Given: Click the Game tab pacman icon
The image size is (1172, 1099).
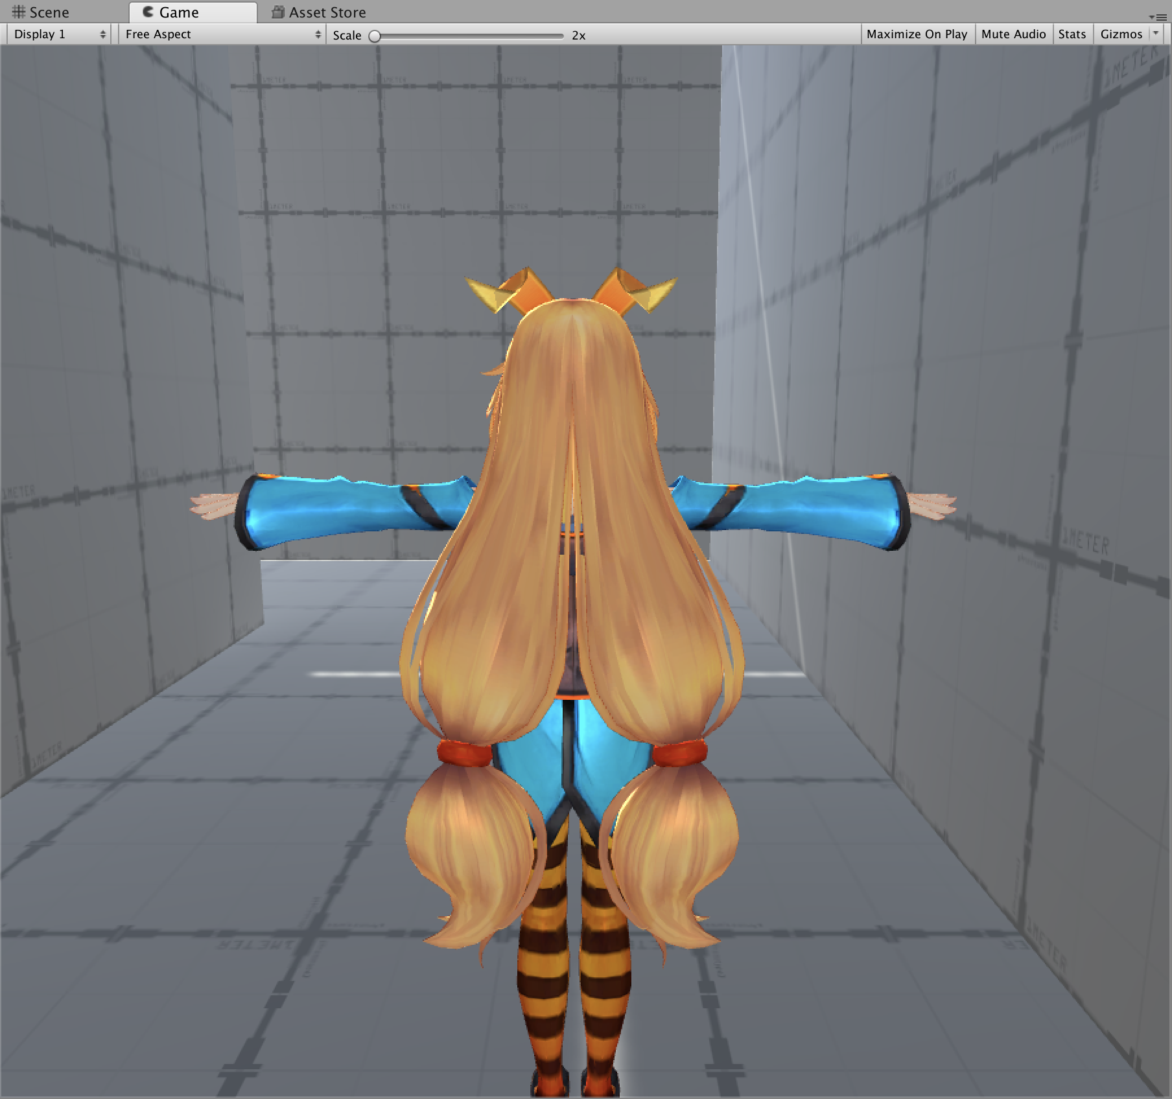Looking at the screenshot, I should [148, 12].
